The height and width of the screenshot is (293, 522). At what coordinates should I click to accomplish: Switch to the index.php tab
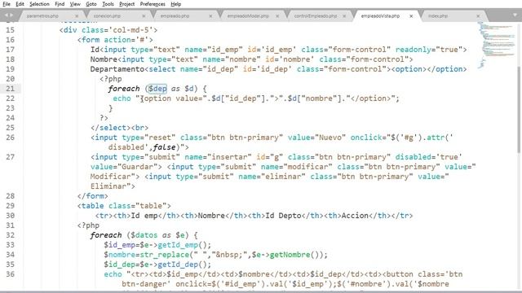[438, 16]
